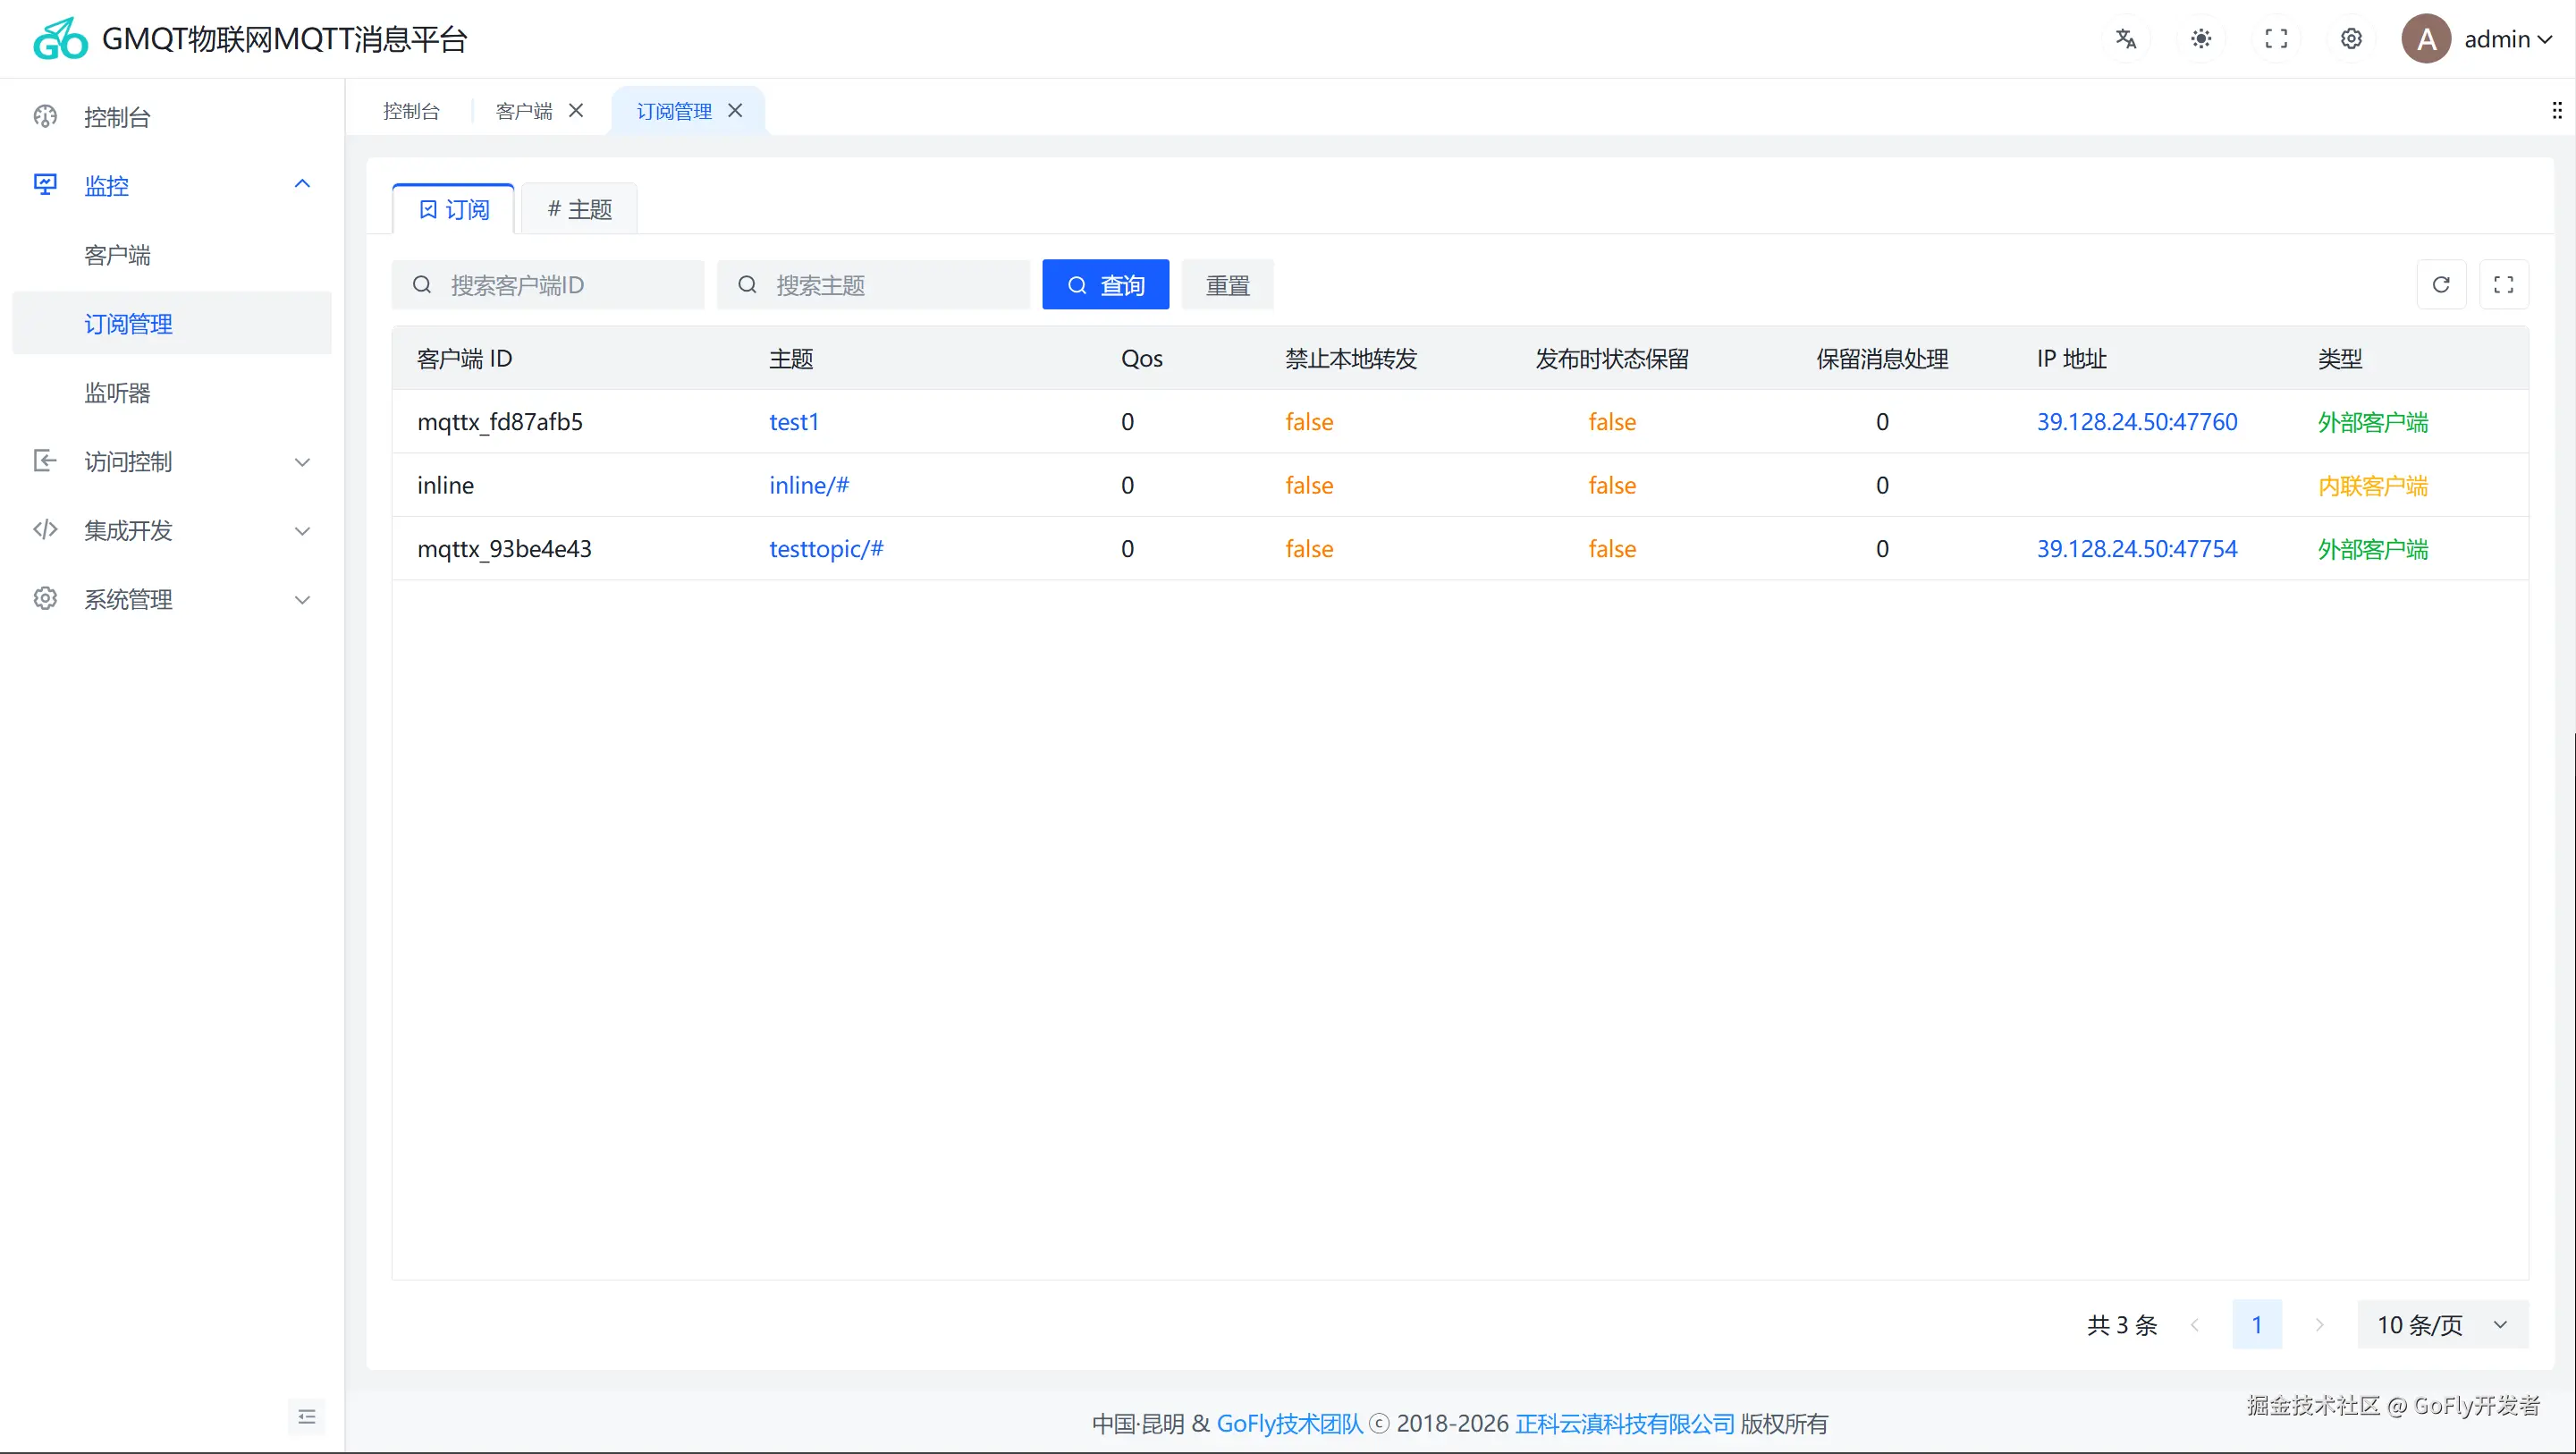Click the Qos column header
2576x1454 pixels.
point(1142,359)
